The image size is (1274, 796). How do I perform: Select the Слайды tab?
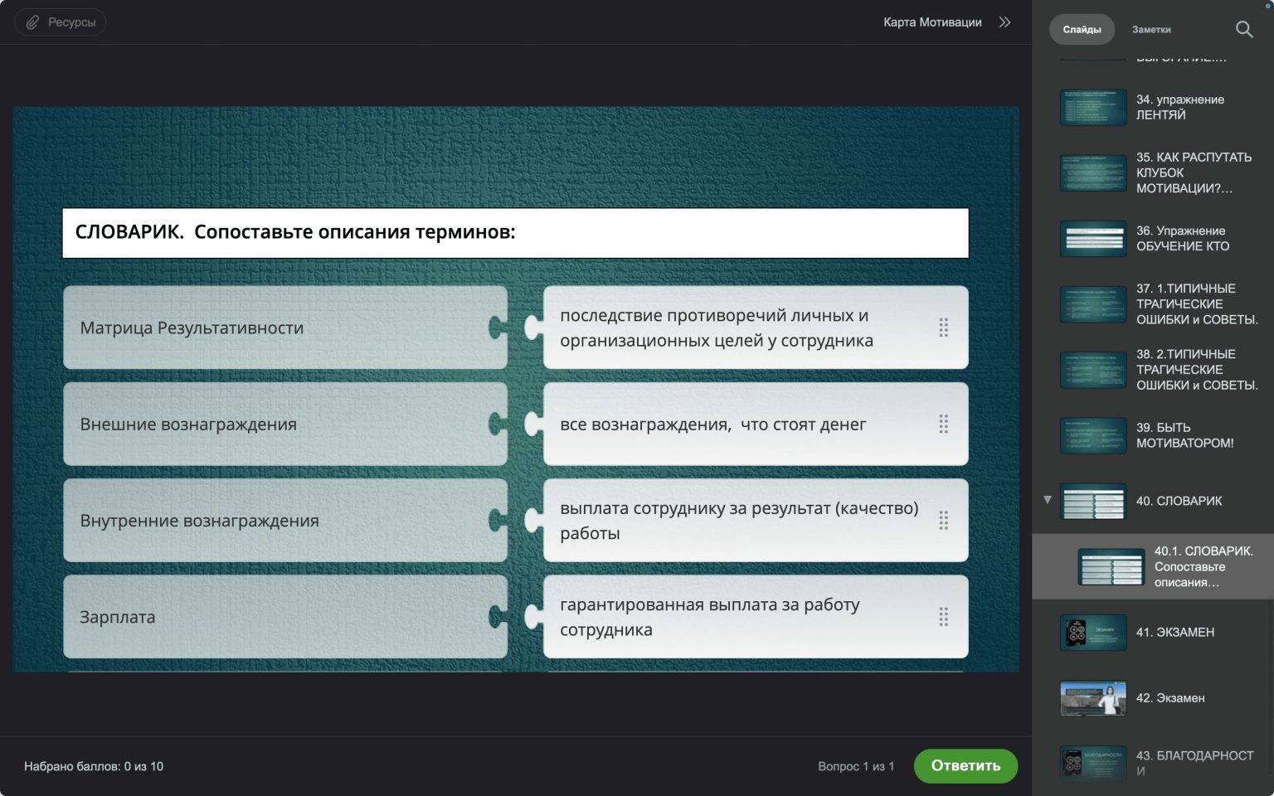[1082, 30]
